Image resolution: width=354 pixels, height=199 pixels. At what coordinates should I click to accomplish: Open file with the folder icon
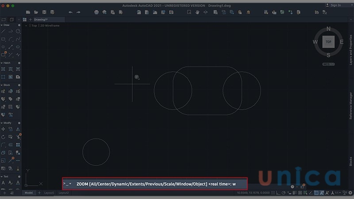[37, 12]
